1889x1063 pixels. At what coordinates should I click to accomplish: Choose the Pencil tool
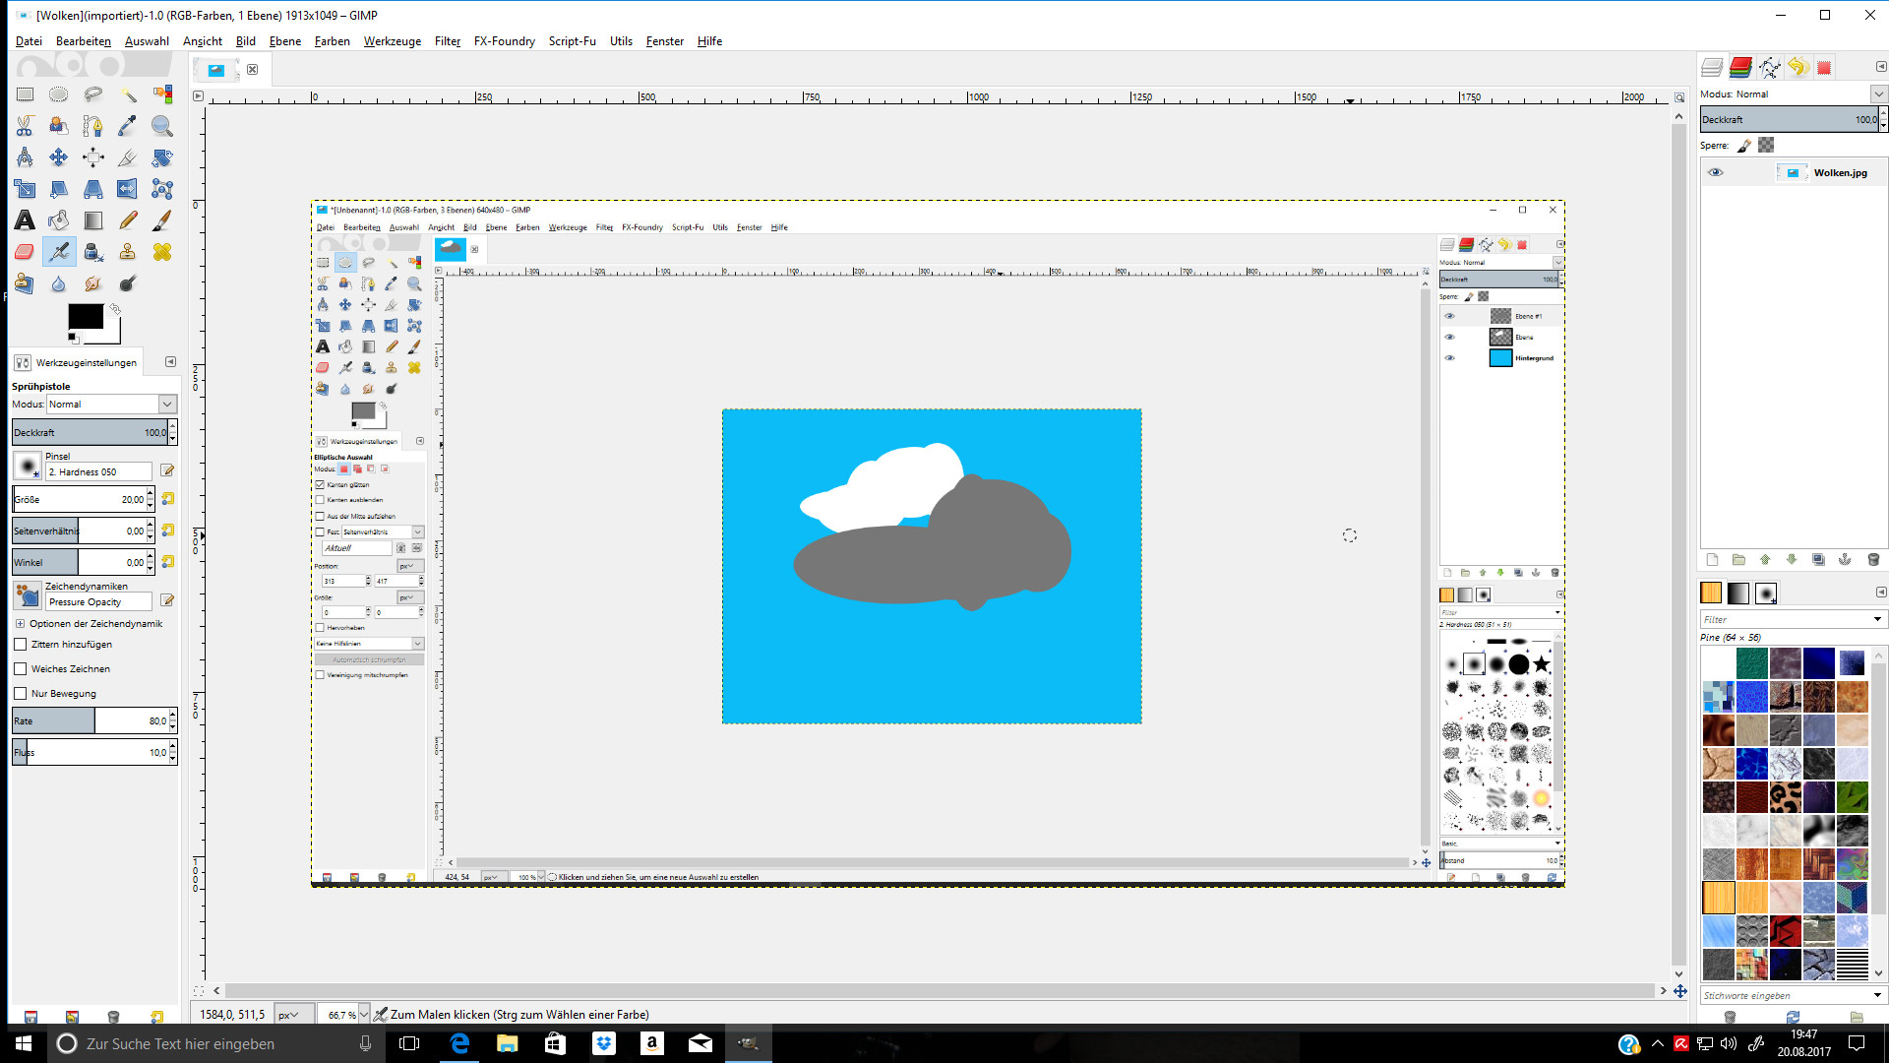coord(128,220)
